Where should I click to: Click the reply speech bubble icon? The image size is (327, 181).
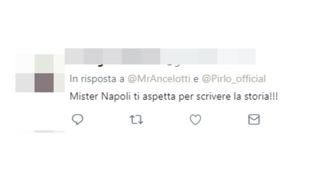tap(78, 119)
